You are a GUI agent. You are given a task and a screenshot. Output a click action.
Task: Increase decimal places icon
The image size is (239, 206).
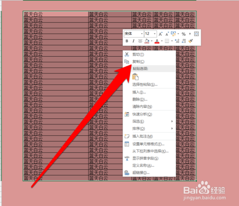[177, 41]
